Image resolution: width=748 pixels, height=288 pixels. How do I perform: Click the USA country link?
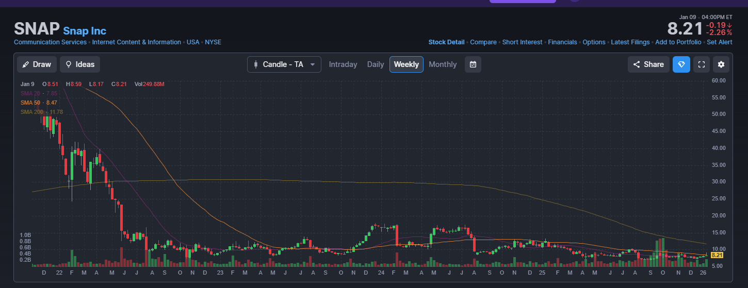193,42
